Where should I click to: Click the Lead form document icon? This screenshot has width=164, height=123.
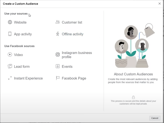(x=10, y=66)
